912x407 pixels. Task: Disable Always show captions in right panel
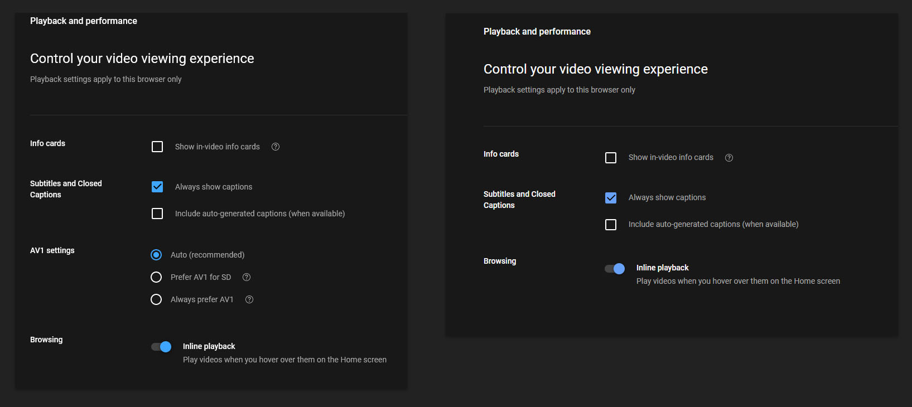coord(611,198)
